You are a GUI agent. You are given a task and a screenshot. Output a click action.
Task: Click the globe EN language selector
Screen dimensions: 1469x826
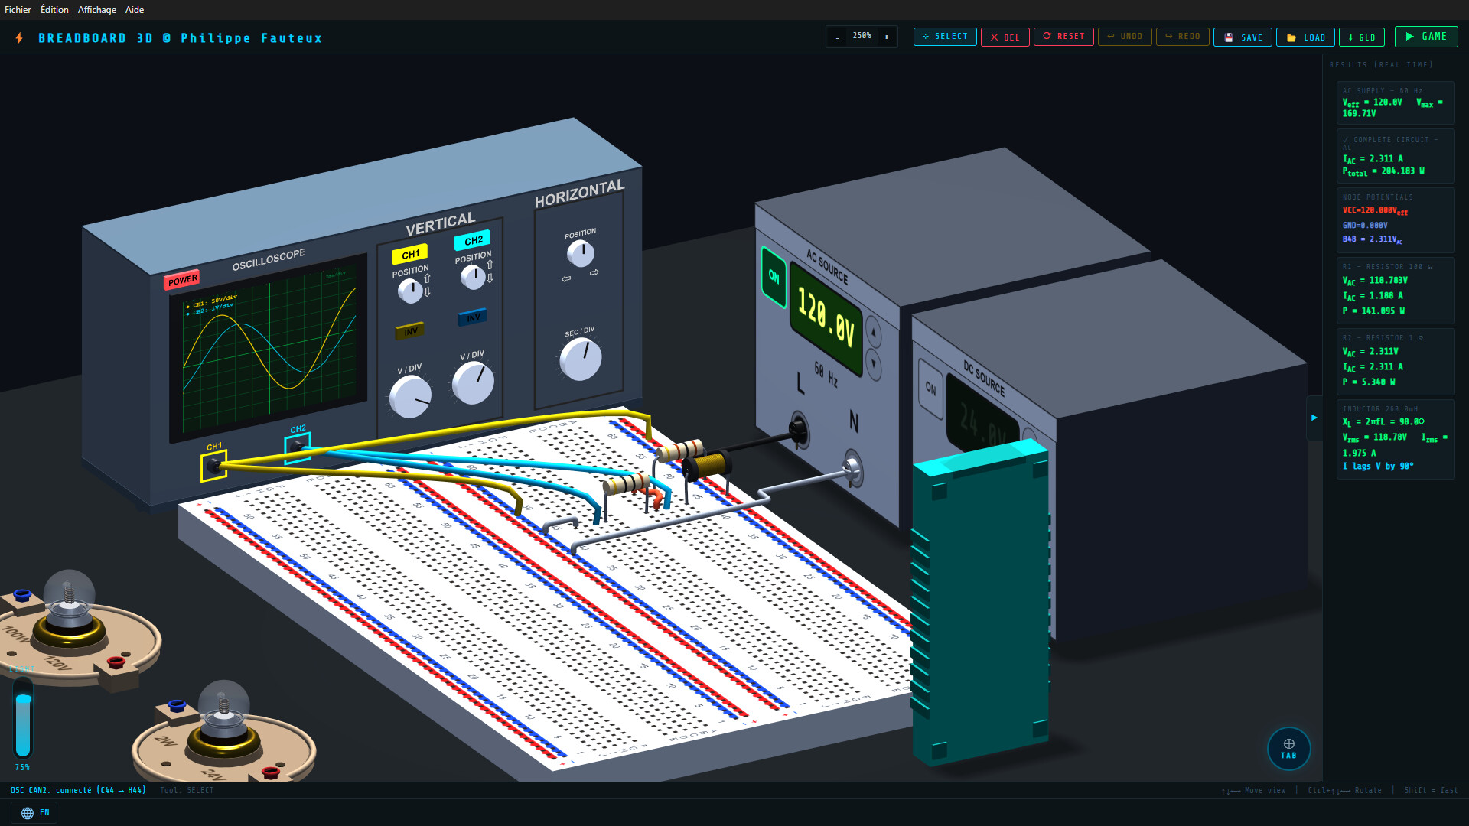coord(35,812)
